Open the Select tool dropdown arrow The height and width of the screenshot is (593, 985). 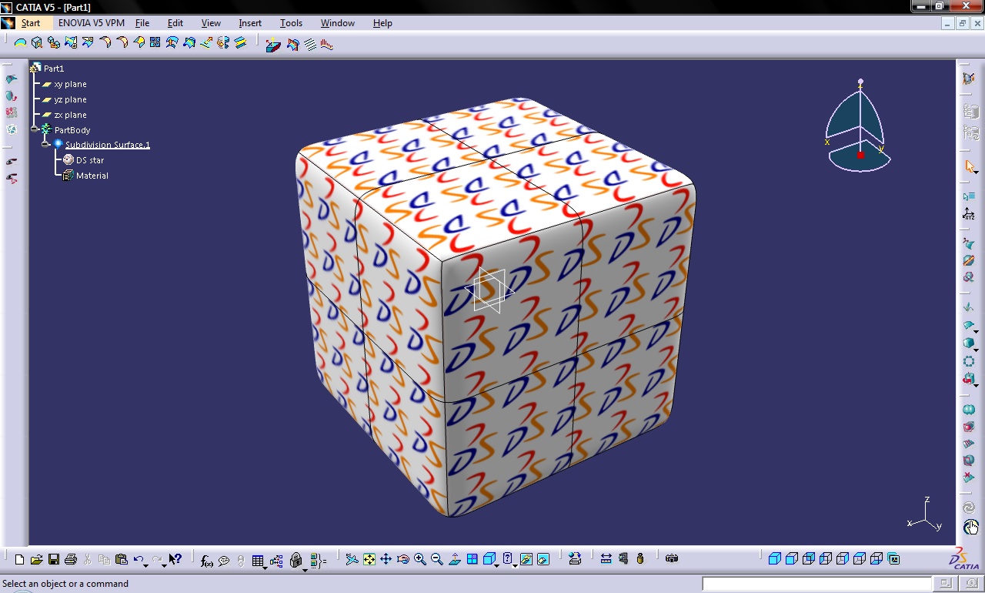pyautogui.click(x=977, y=174)
